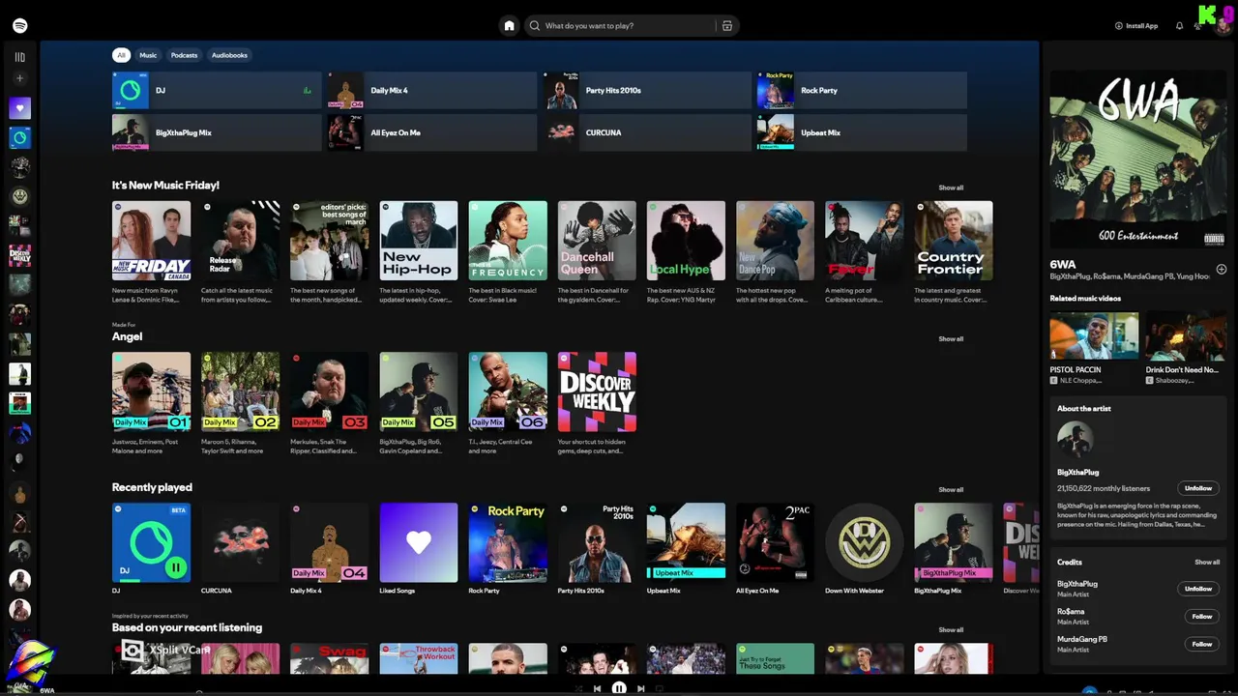Open the Party Hits 2010s shortcut tile

[x=646, y=90]
